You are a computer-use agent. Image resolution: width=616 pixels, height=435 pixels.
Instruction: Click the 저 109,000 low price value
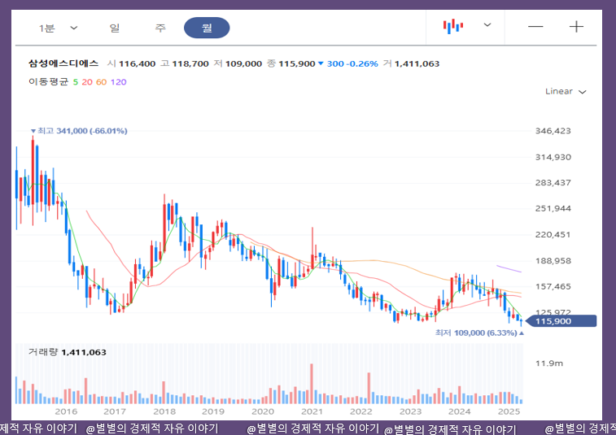click(238, 63)
